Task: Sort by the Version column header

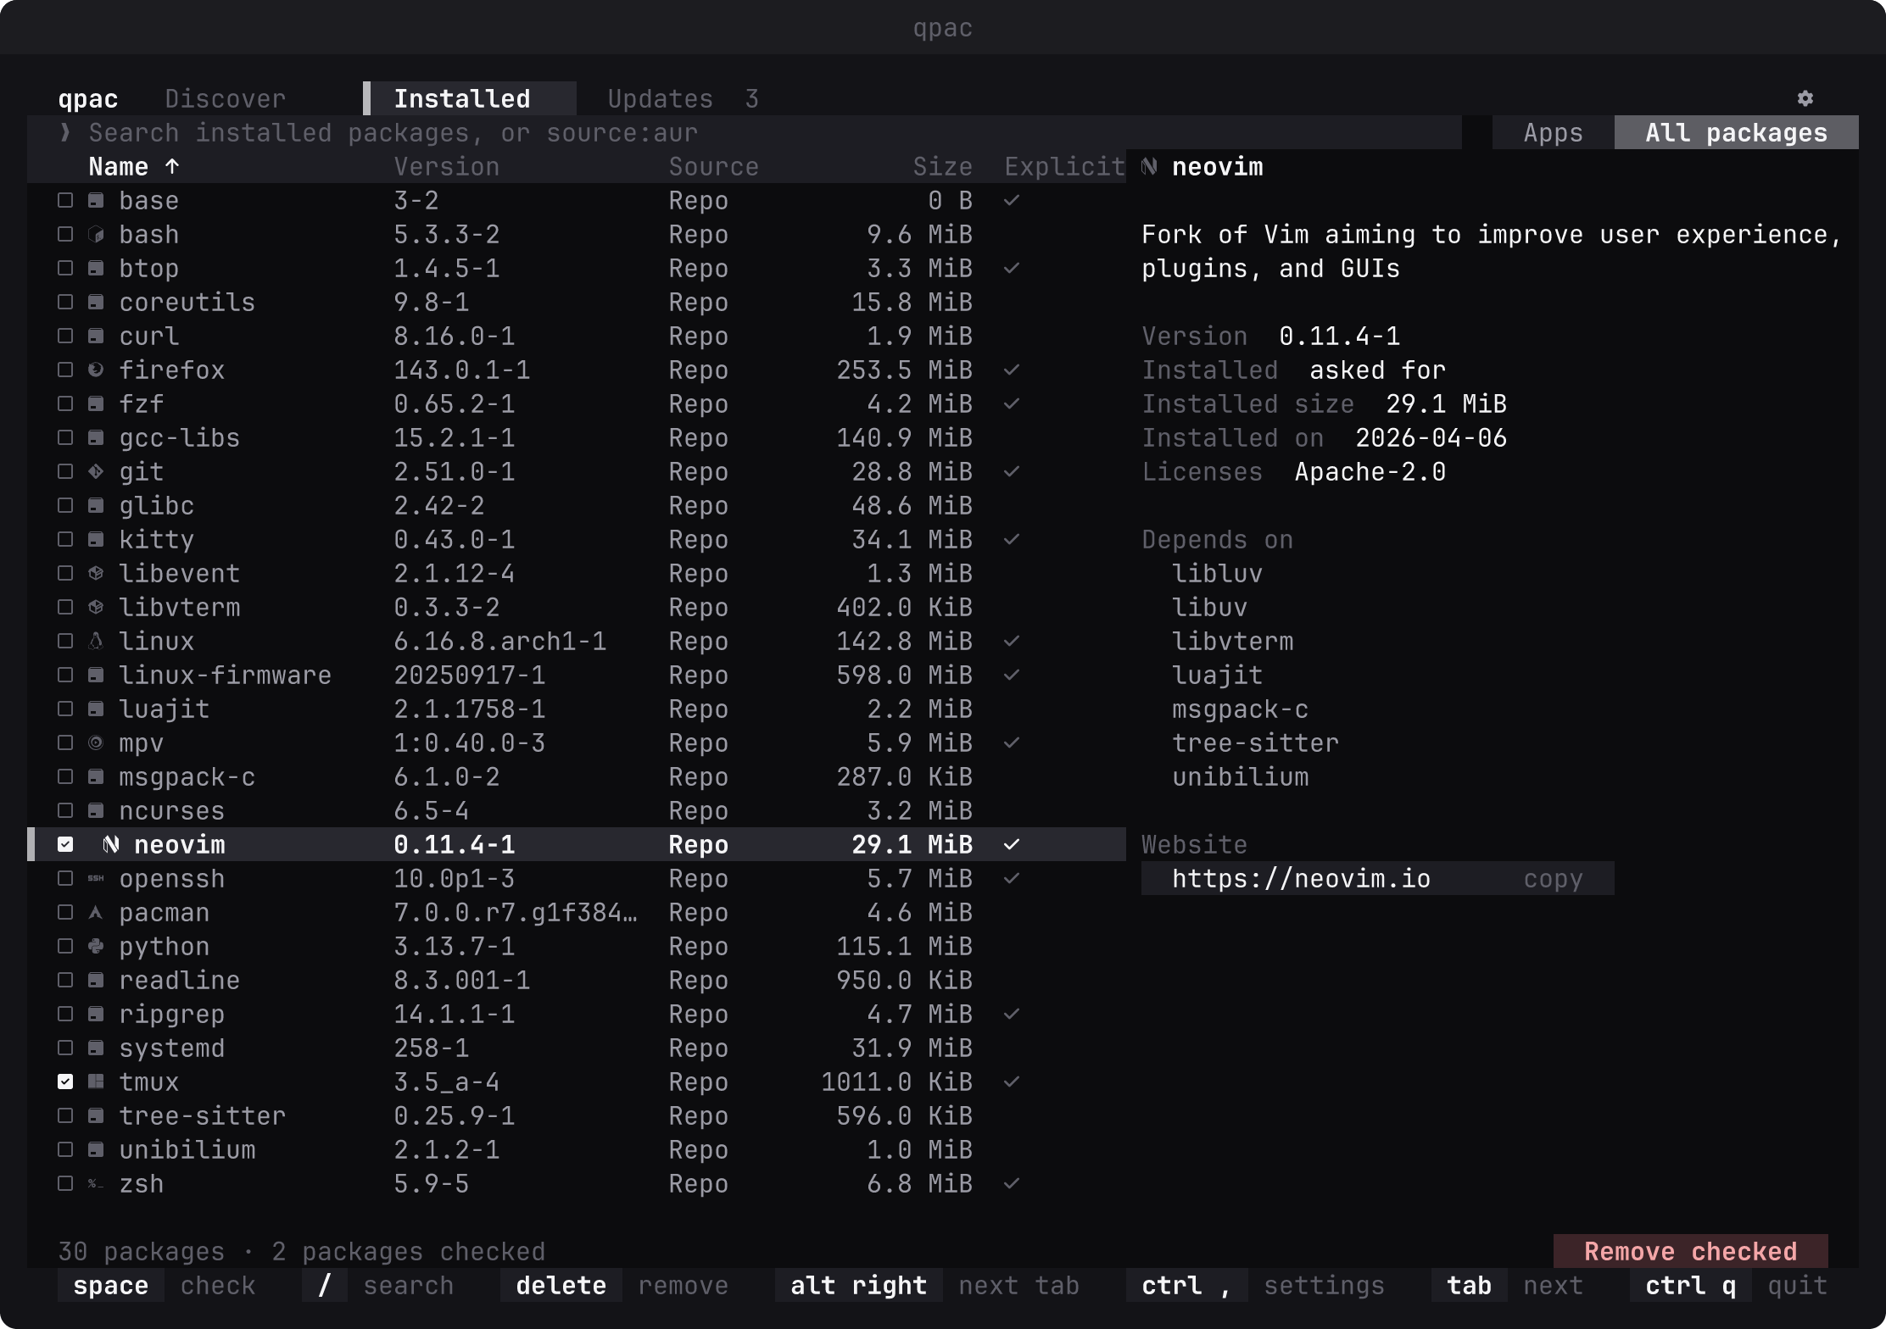Action: pos(447,166)
